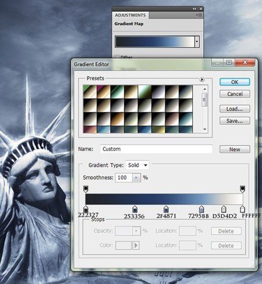Click the Name field containing Custom
This screenshot has height=284, width=262.
point(156,149)
